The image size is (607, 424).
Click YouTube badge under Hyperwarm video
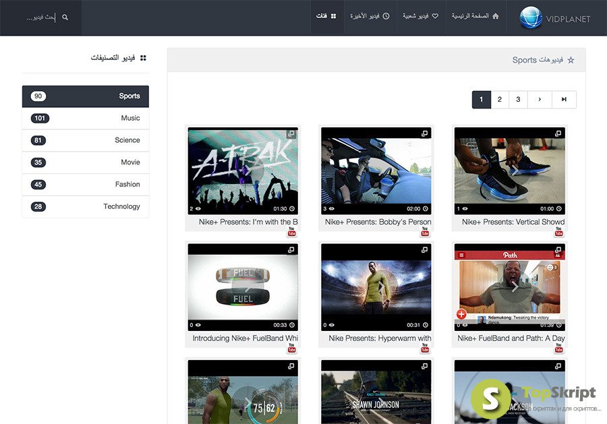tap(425, 348)
